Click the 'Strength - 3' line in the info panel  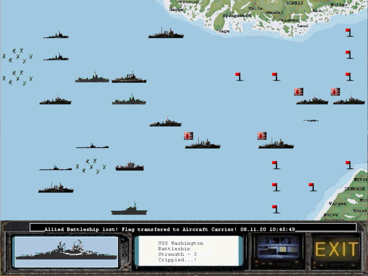pos(177,254)
